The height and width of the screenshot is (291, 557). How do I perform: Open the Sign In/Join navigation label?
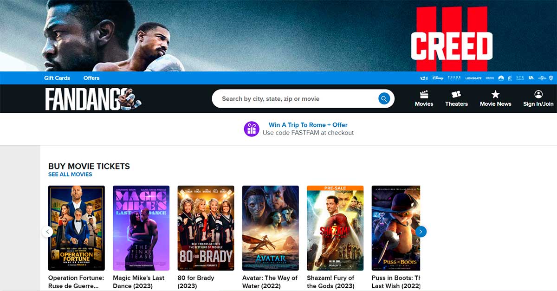[538, 104]
